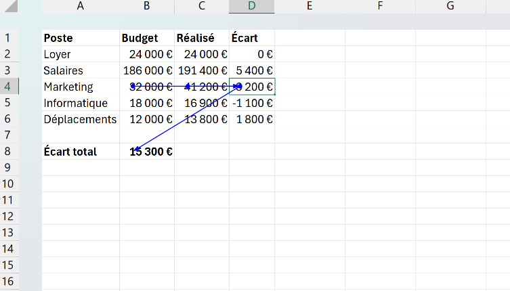The image size is (510, 291).
Task: Select column D header
Action: (252, 6)
